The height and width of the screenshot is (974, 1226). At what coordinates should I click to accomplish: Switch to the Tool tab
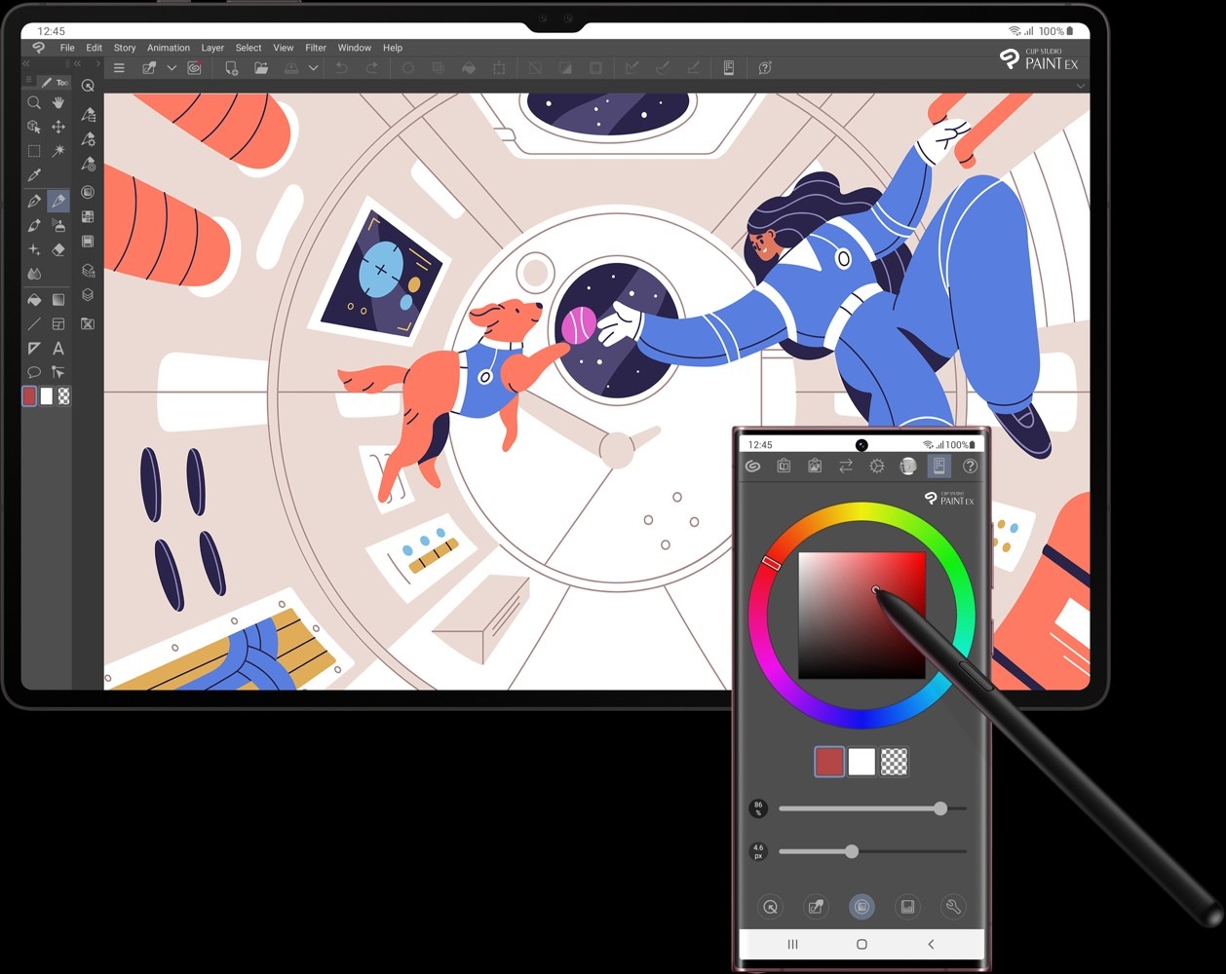54,82
